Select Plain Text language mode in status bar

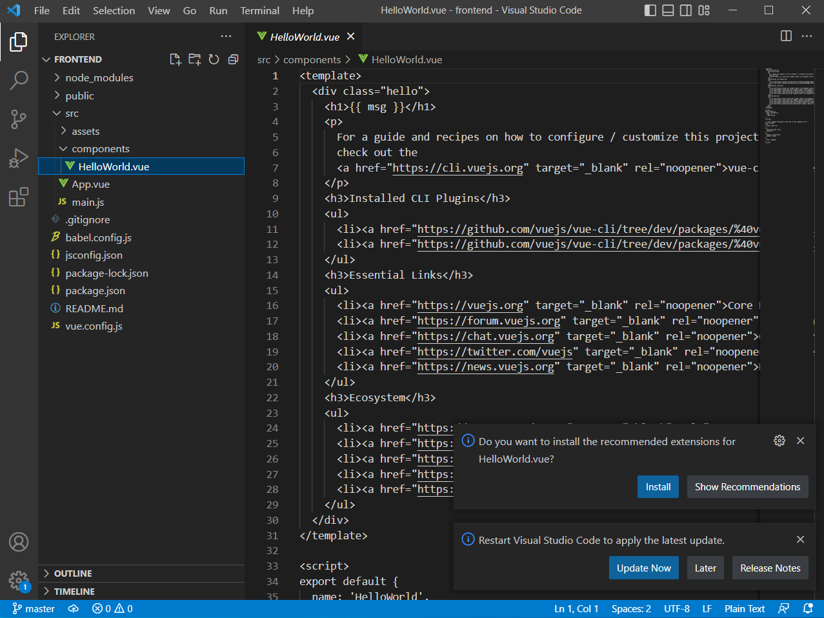tap(744, 609)
